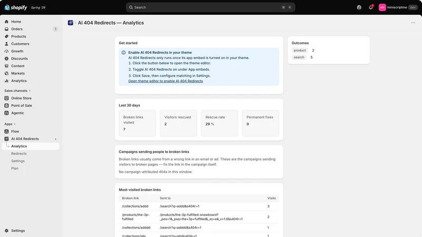This screenshot has height=237, width=422.
Task: Open the notifications bell
Action: point(371,7)
